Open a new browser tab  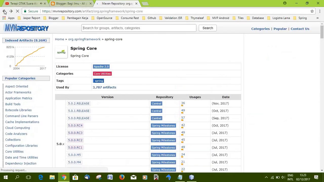(145, 4)
